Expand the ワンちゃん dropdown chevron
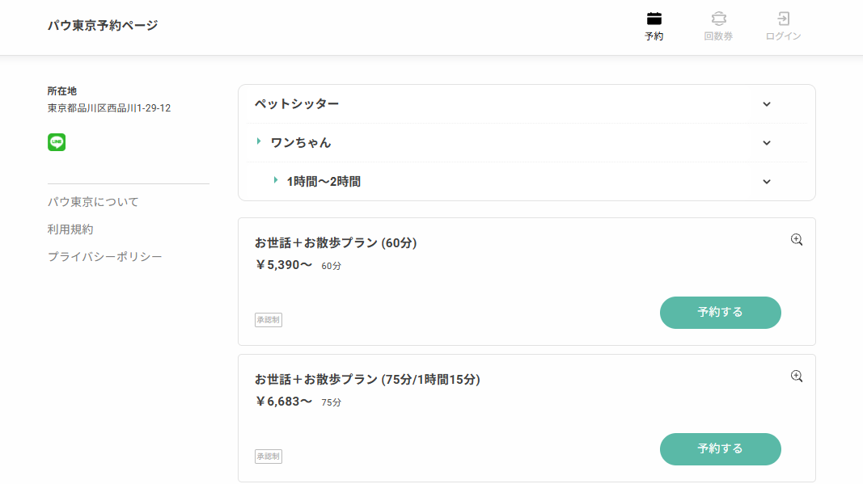The height and width of the screenshot is (484, 863). coord(767,143)
